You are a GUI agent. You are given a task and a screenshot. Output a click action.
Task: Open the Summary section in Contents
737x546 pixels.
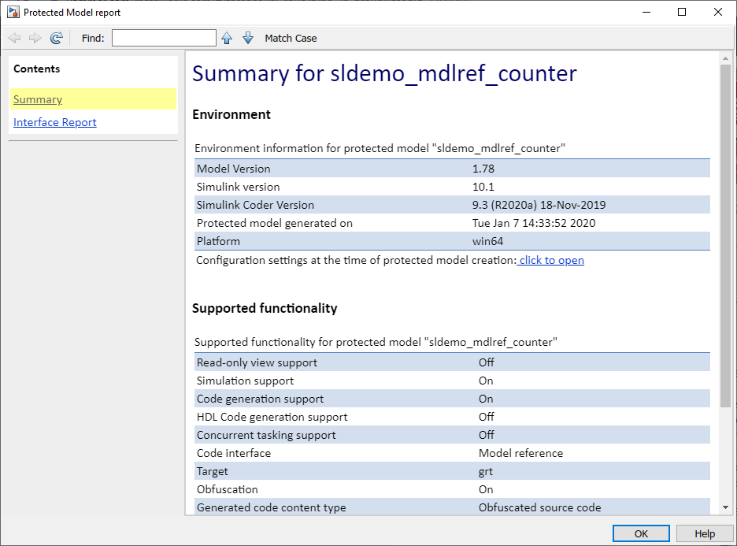click(x=38, y=99)
